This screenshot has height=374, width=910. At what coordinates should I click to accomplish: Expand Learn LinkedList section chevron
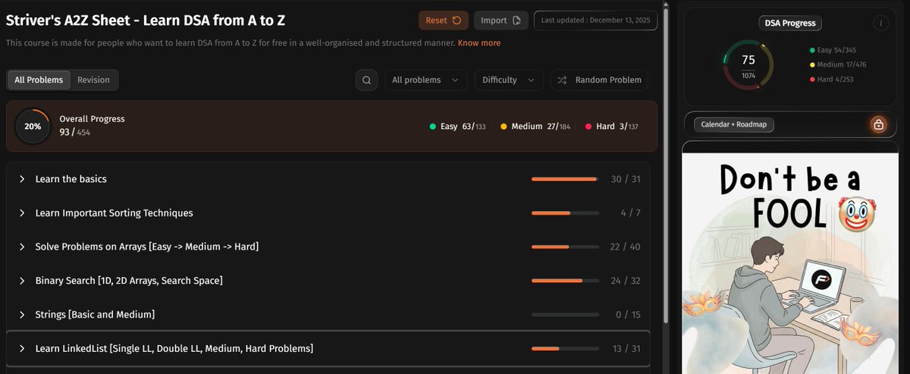[22, 348]
